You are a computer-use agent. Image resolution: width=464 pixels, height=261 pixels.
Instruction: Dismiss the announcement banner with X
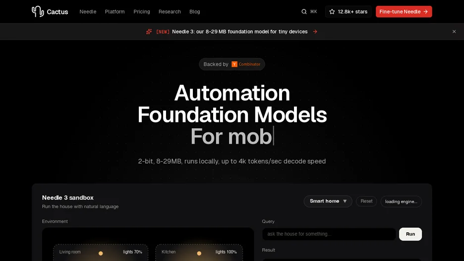[454, 32]
